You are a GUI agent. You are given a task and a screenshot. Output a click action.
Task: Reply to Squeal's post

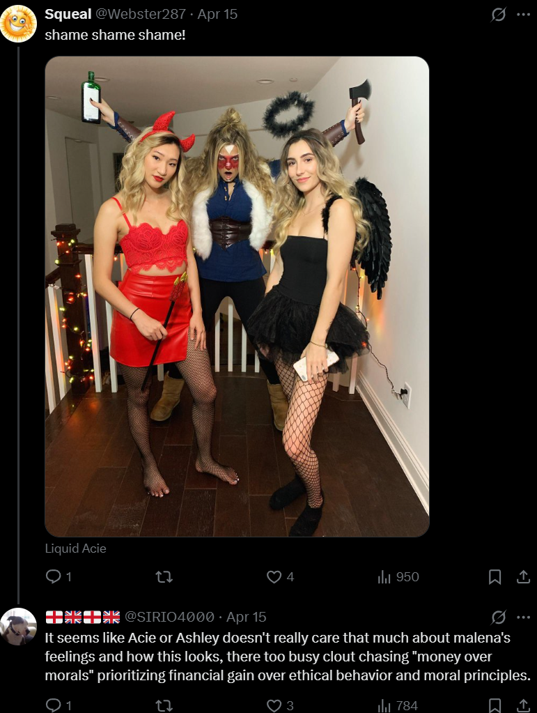coord(59,576)
